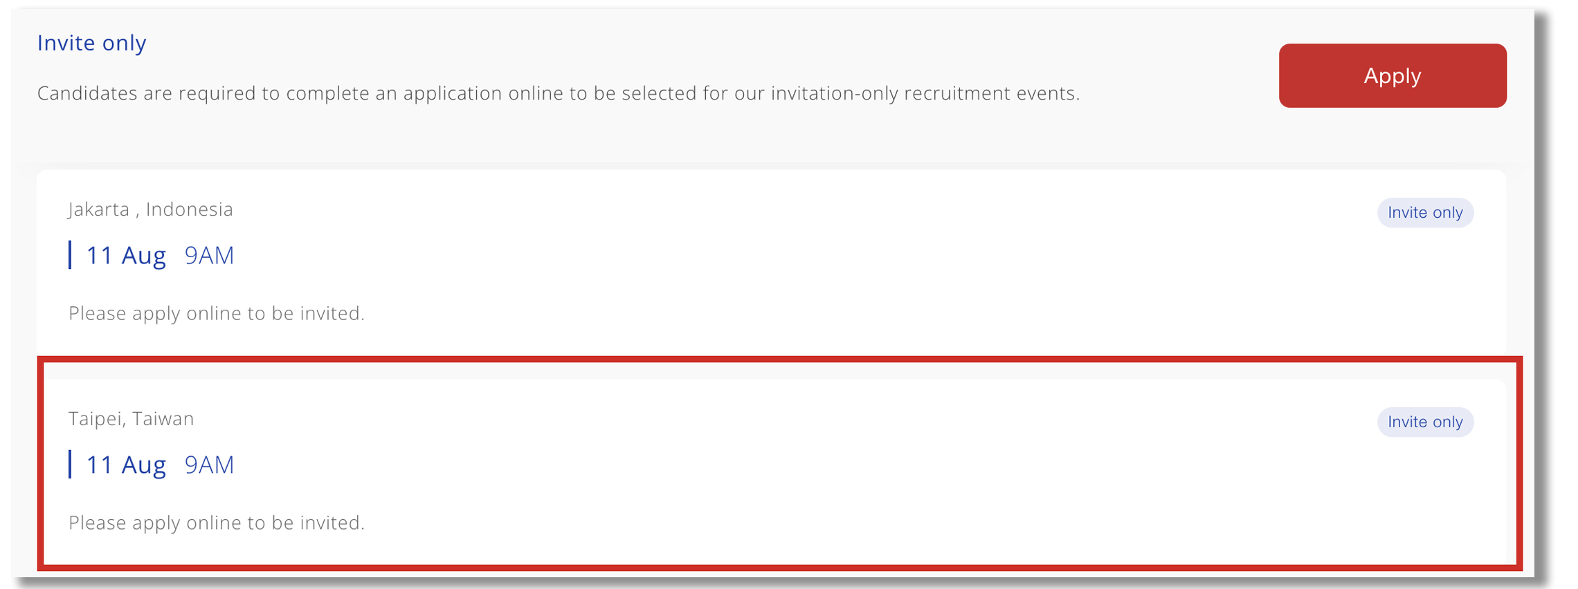Click the 11 Aug date for Jakarta
The height and width of the screenshot is (589, 1578).
click(x=126, y=256)
